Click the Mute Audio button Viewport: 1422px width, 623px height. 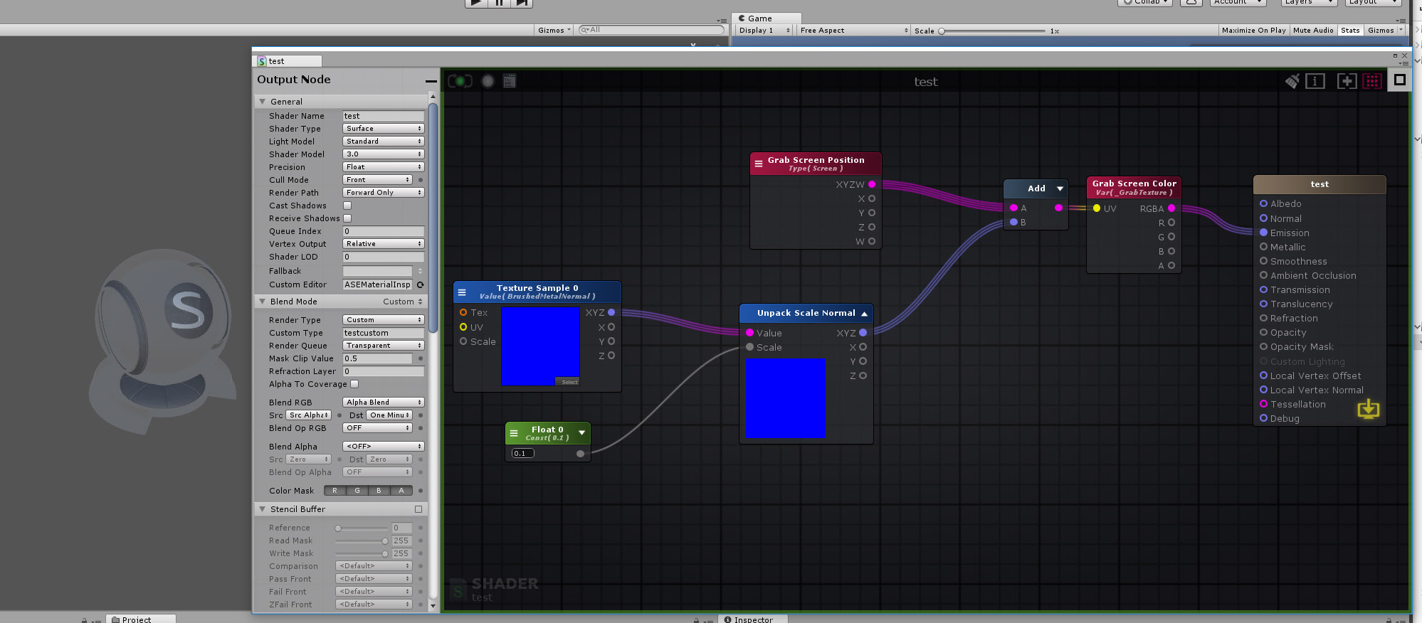1313,31
